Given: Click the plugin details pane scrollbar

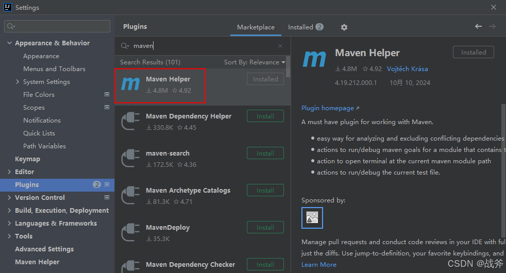Looking at the screenshot, I should tap(503, 171).
